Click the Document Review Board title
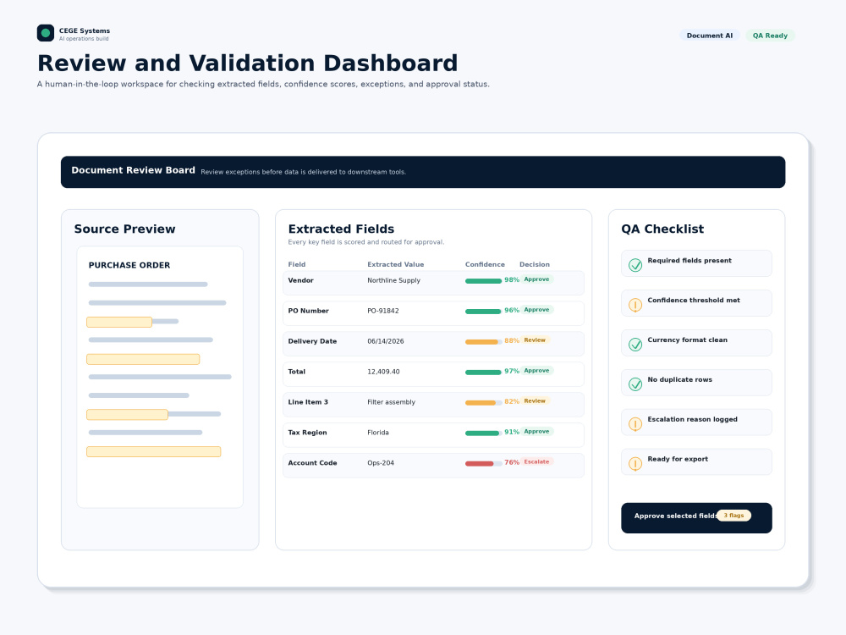This screenshot has height=635, width=846. (134, 170)
